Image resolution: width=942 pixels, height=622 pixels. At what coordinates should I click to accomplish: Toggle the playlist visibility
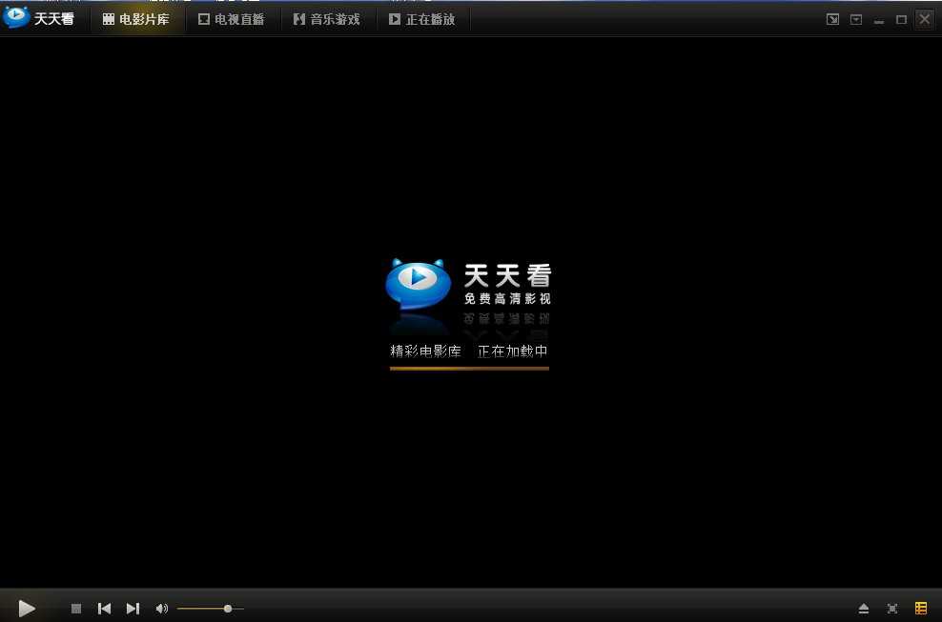point(920,608)
